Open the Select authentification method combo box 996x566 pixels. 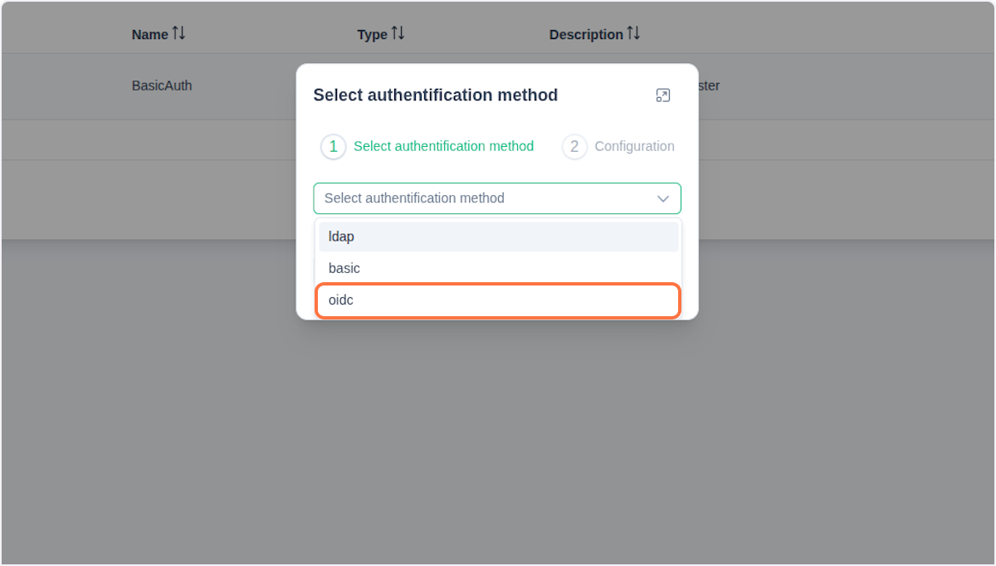pyautogui.click(x=481, y=198)
